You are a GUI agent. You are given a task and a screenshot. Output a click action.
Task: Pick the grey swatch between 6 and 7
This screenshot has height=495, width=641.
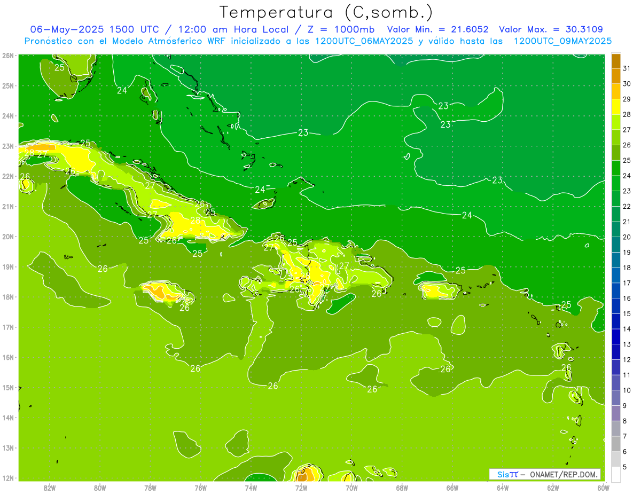616,444
